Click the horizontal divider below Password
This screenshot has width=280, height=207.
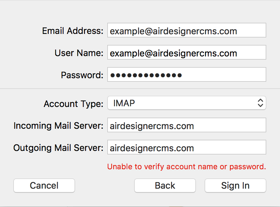click(140, 89)
